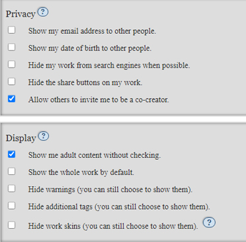Enable Show my email address checkbox

11,30
